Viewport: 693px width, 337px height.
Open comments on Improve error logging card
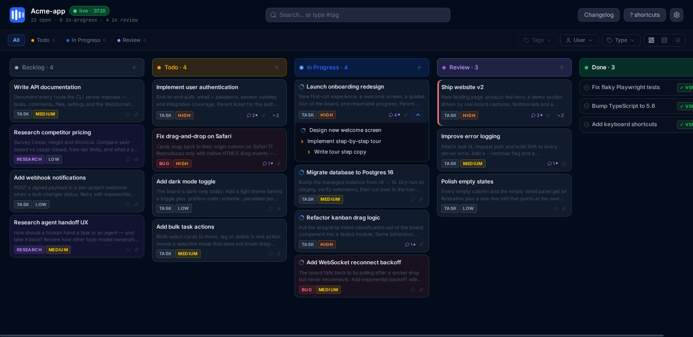click(x=552, y=164)
